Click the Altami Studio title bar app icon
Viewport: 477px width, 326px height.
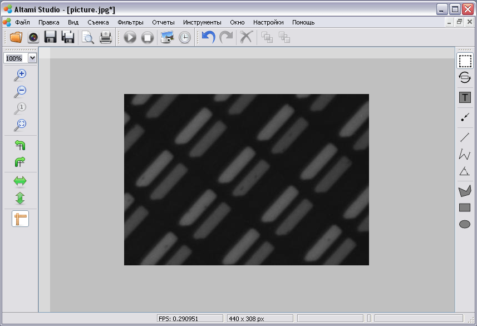[x=8, y=9]
